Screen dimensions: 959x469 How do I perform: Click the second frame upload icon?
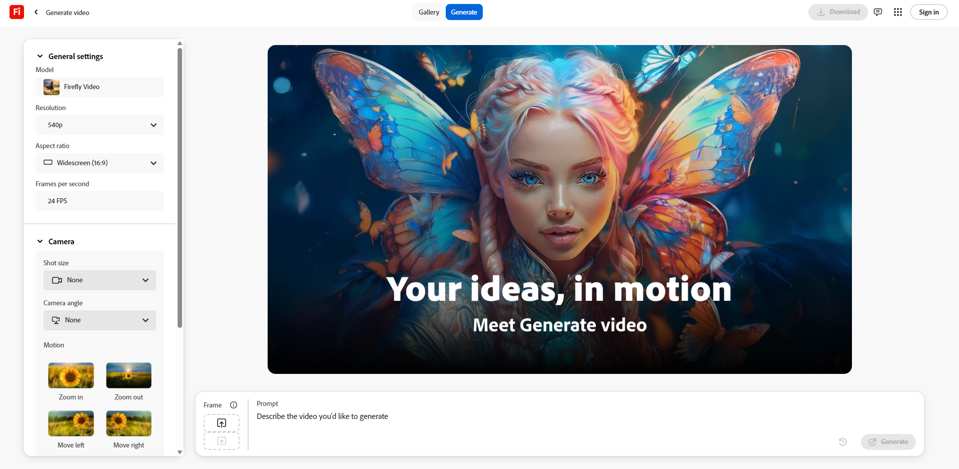pos(221,441)
